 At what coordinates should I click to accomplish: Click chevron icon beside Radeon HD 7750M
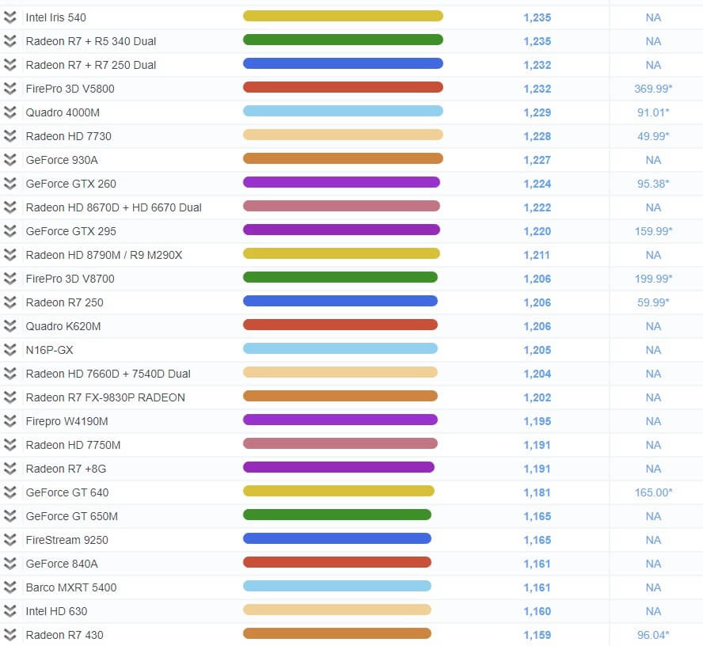pyautogui.click(x=9, y=445)
